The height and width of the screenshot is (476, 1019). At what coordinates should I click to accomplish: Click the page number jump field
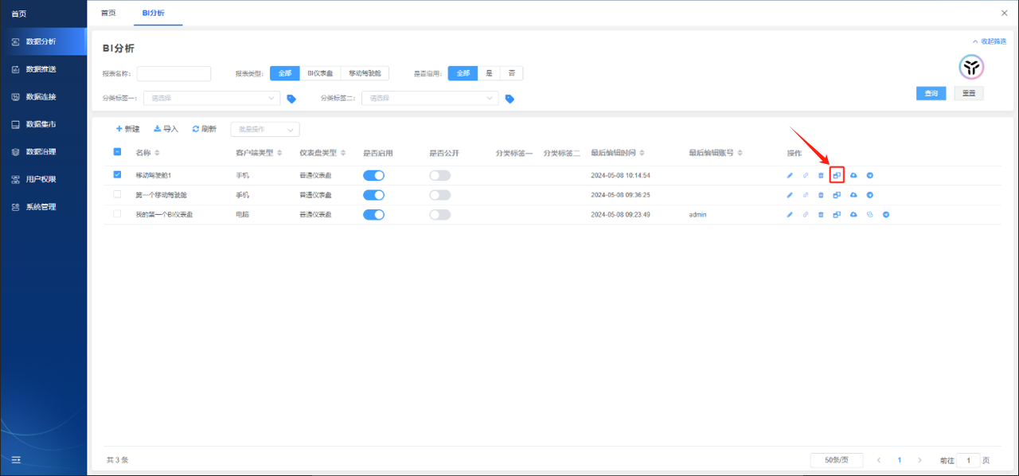click(x=968, y=460)
